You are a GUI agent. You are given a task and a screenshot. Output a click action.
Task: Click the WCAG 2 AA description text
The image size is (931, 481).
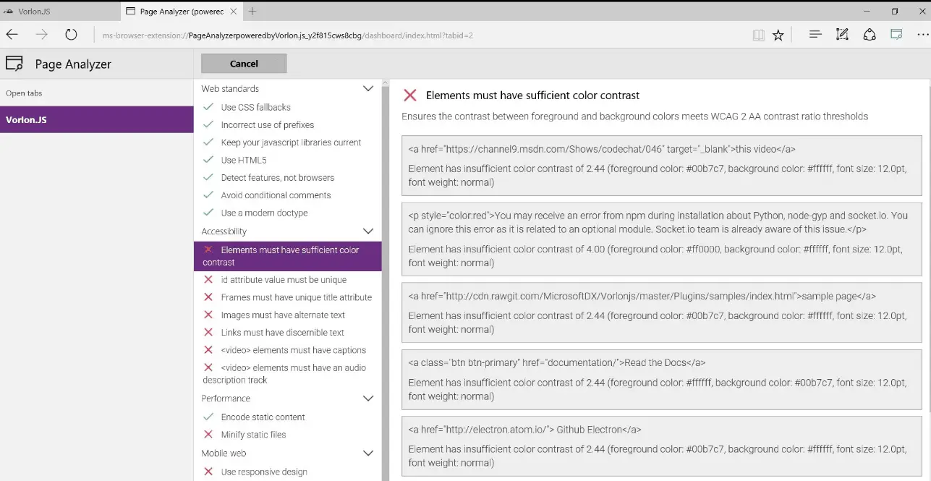coord(634,116)
